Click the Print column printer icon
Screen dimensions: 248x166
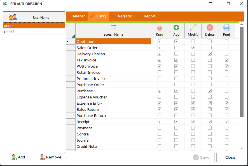pyautogui.click(x=226, y=27)
